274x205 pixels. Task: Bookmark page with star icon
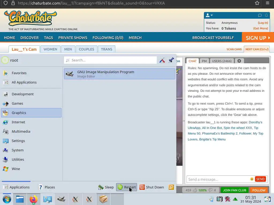click(257, 3)
